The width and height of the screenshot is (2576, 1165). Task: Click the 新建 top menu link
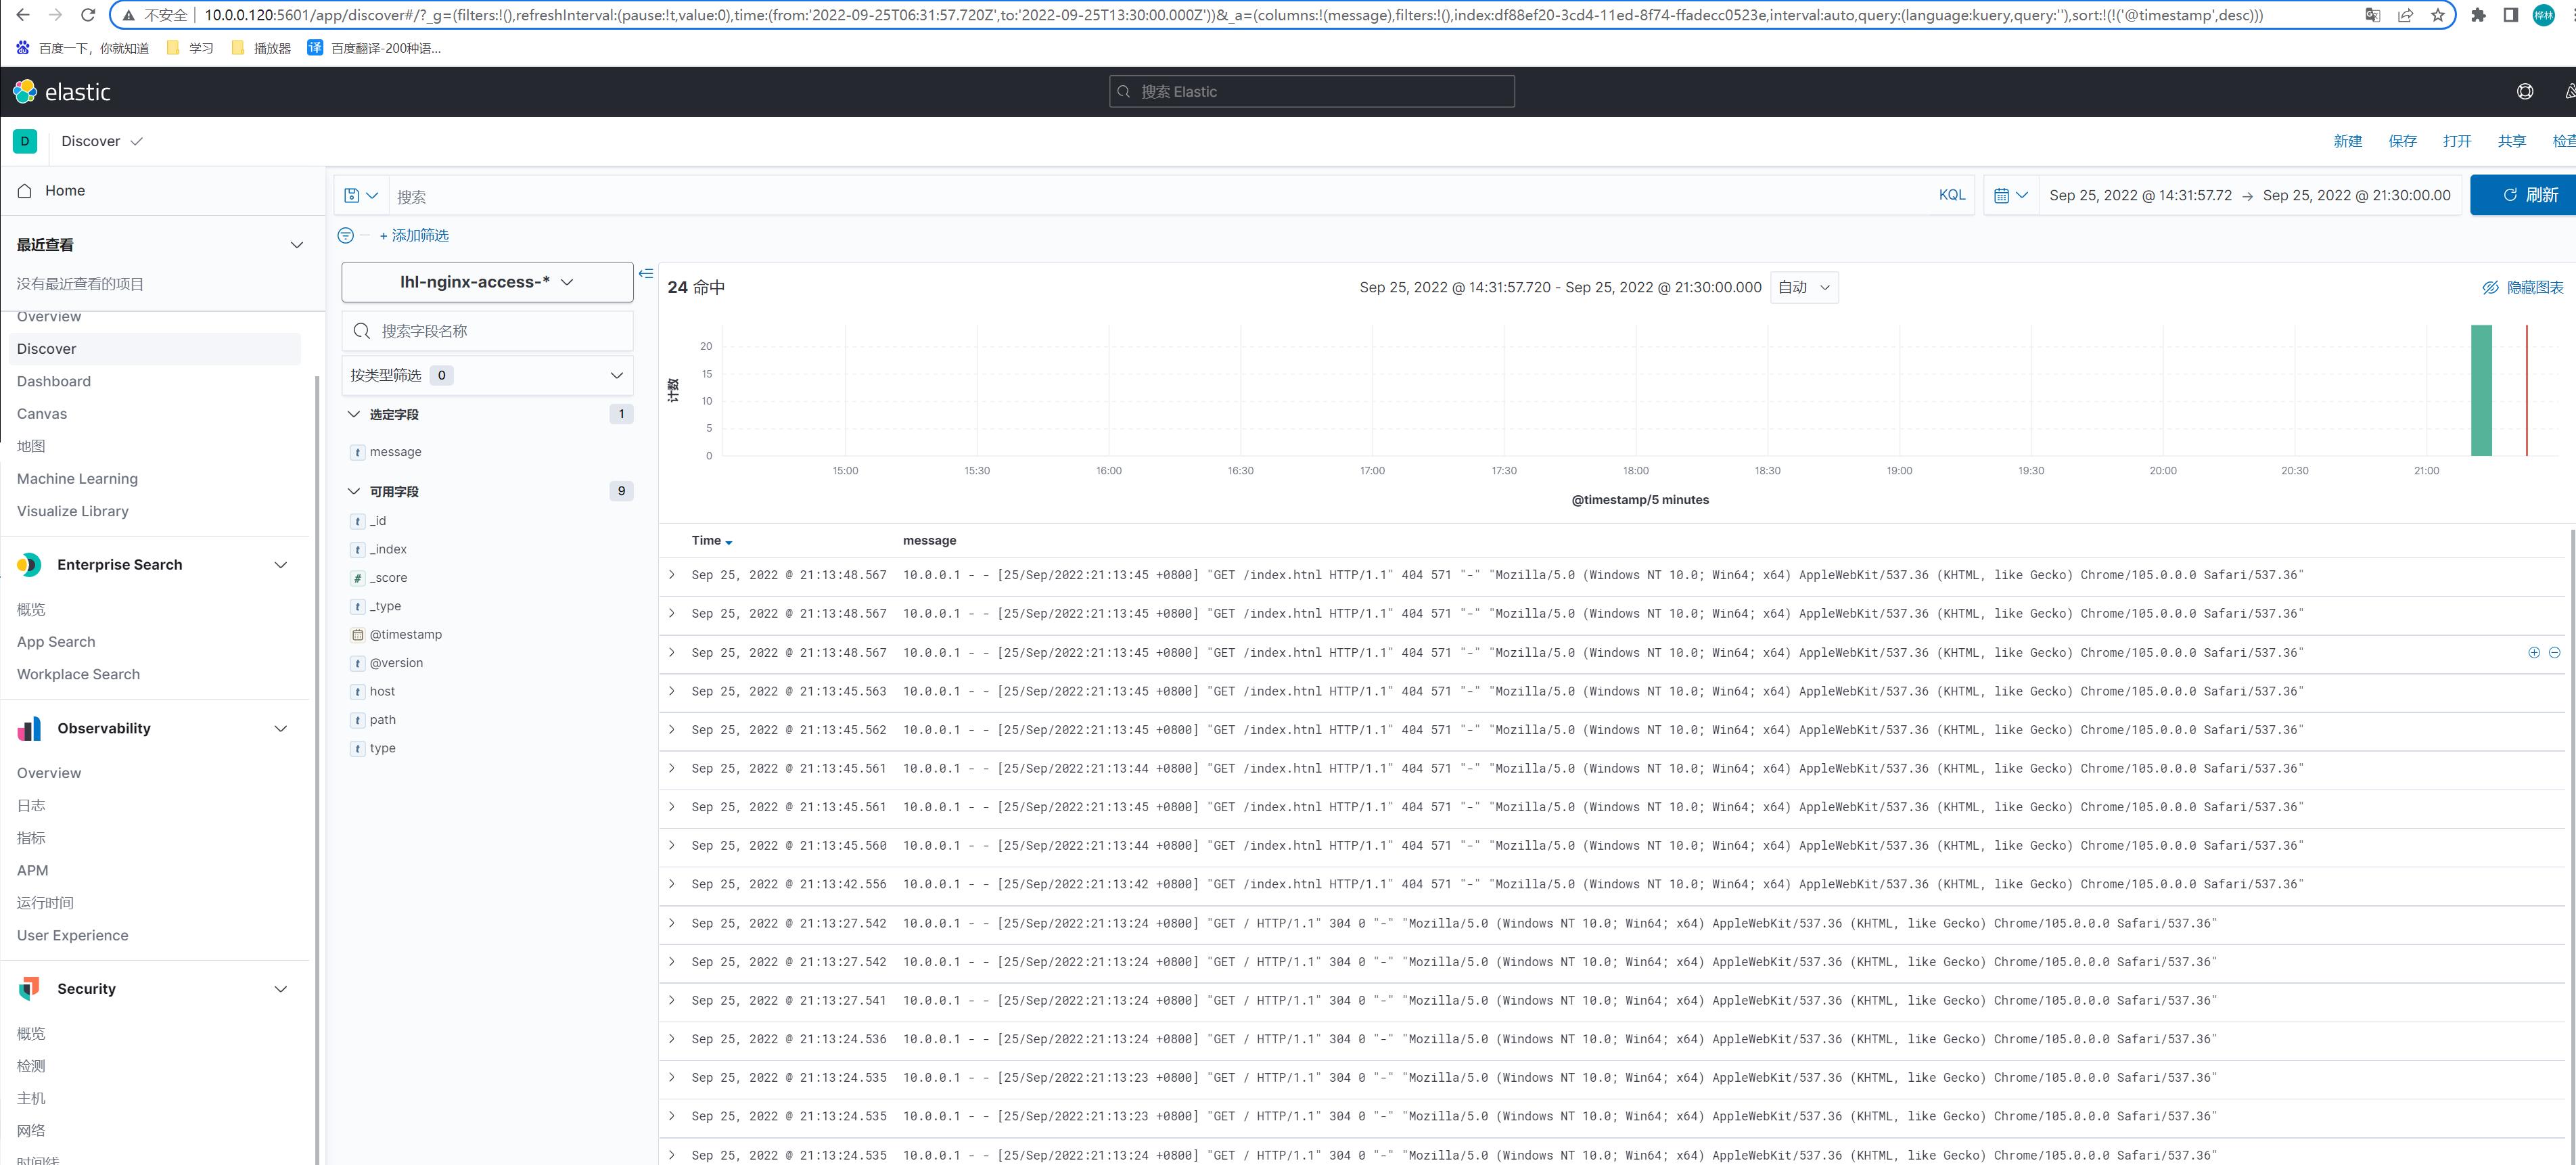[2347, 141]
